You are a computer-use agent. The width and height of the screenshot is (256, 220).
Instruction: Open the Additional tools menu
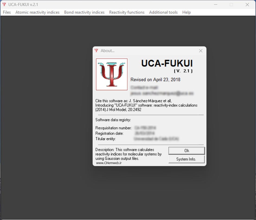pyautogui.click(x=163, y=12)
